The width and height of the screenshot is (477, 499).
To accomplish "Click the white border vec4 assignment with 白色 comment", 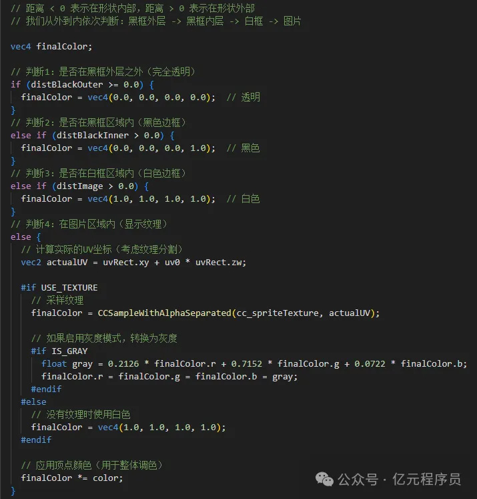I will (x=141, y=199).
